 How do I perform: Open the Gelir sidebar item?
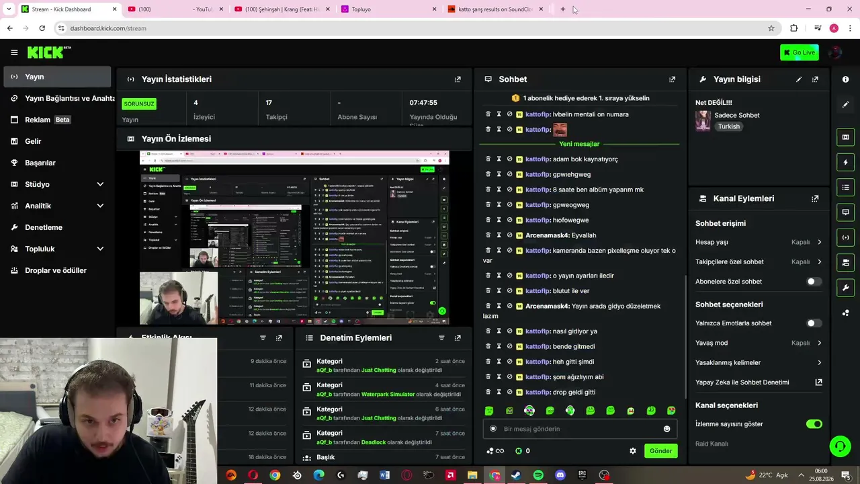tap(57, 141)
